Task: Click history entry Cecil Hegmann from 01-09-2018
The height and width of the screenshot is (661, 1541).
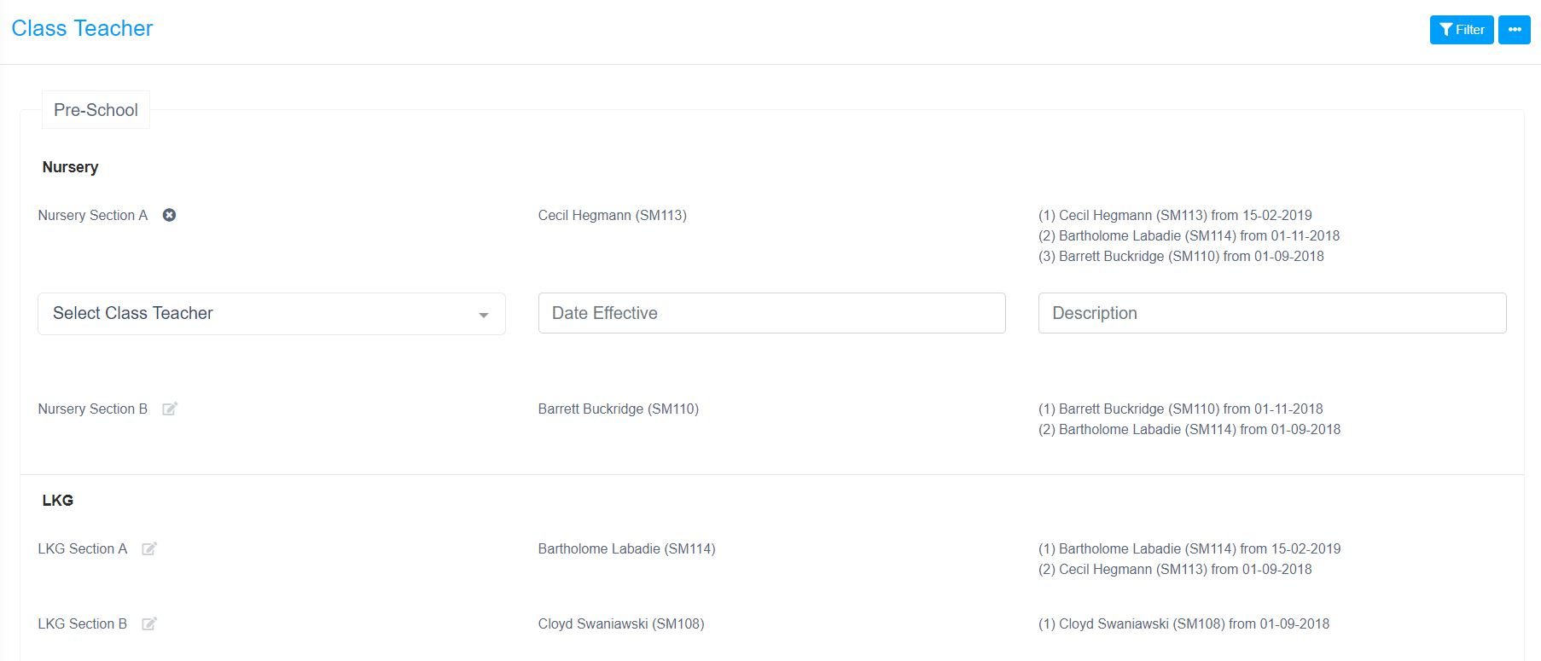Action: coord(1175,569)
